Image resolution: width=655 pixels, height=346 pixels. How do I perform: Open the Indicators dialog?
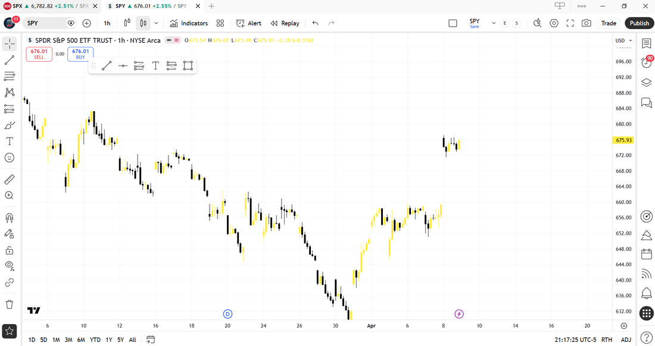point(189,23)
